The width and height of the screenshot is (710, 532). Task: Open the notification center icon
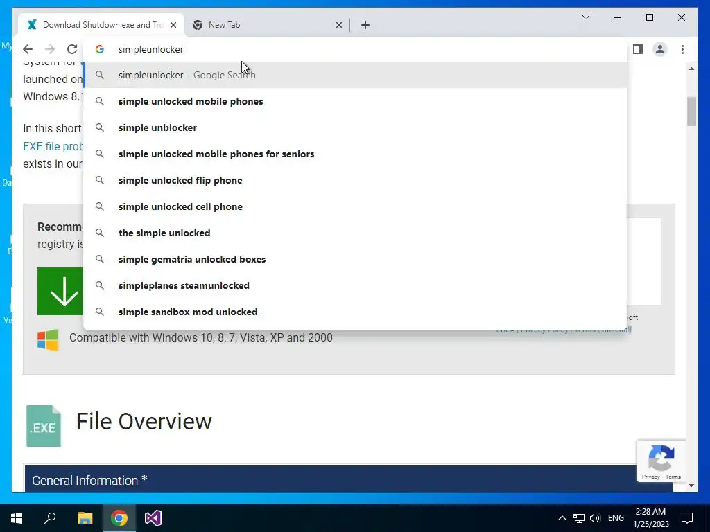[x=687, y=518]
